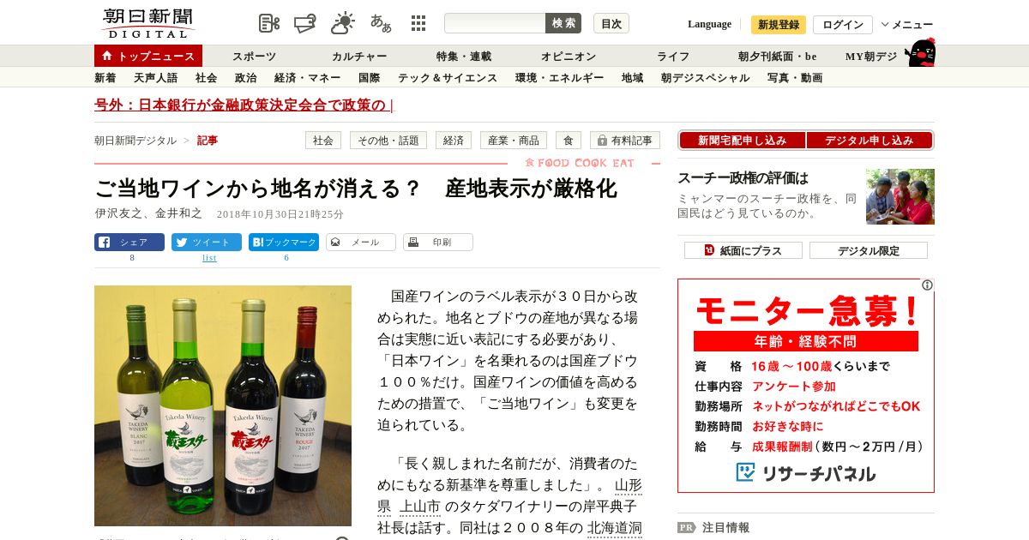This screenshot has height=540, width=1029.
Task: Select 地域 in sub navigation
Action: pyautogui.click(x=633, y=78)
